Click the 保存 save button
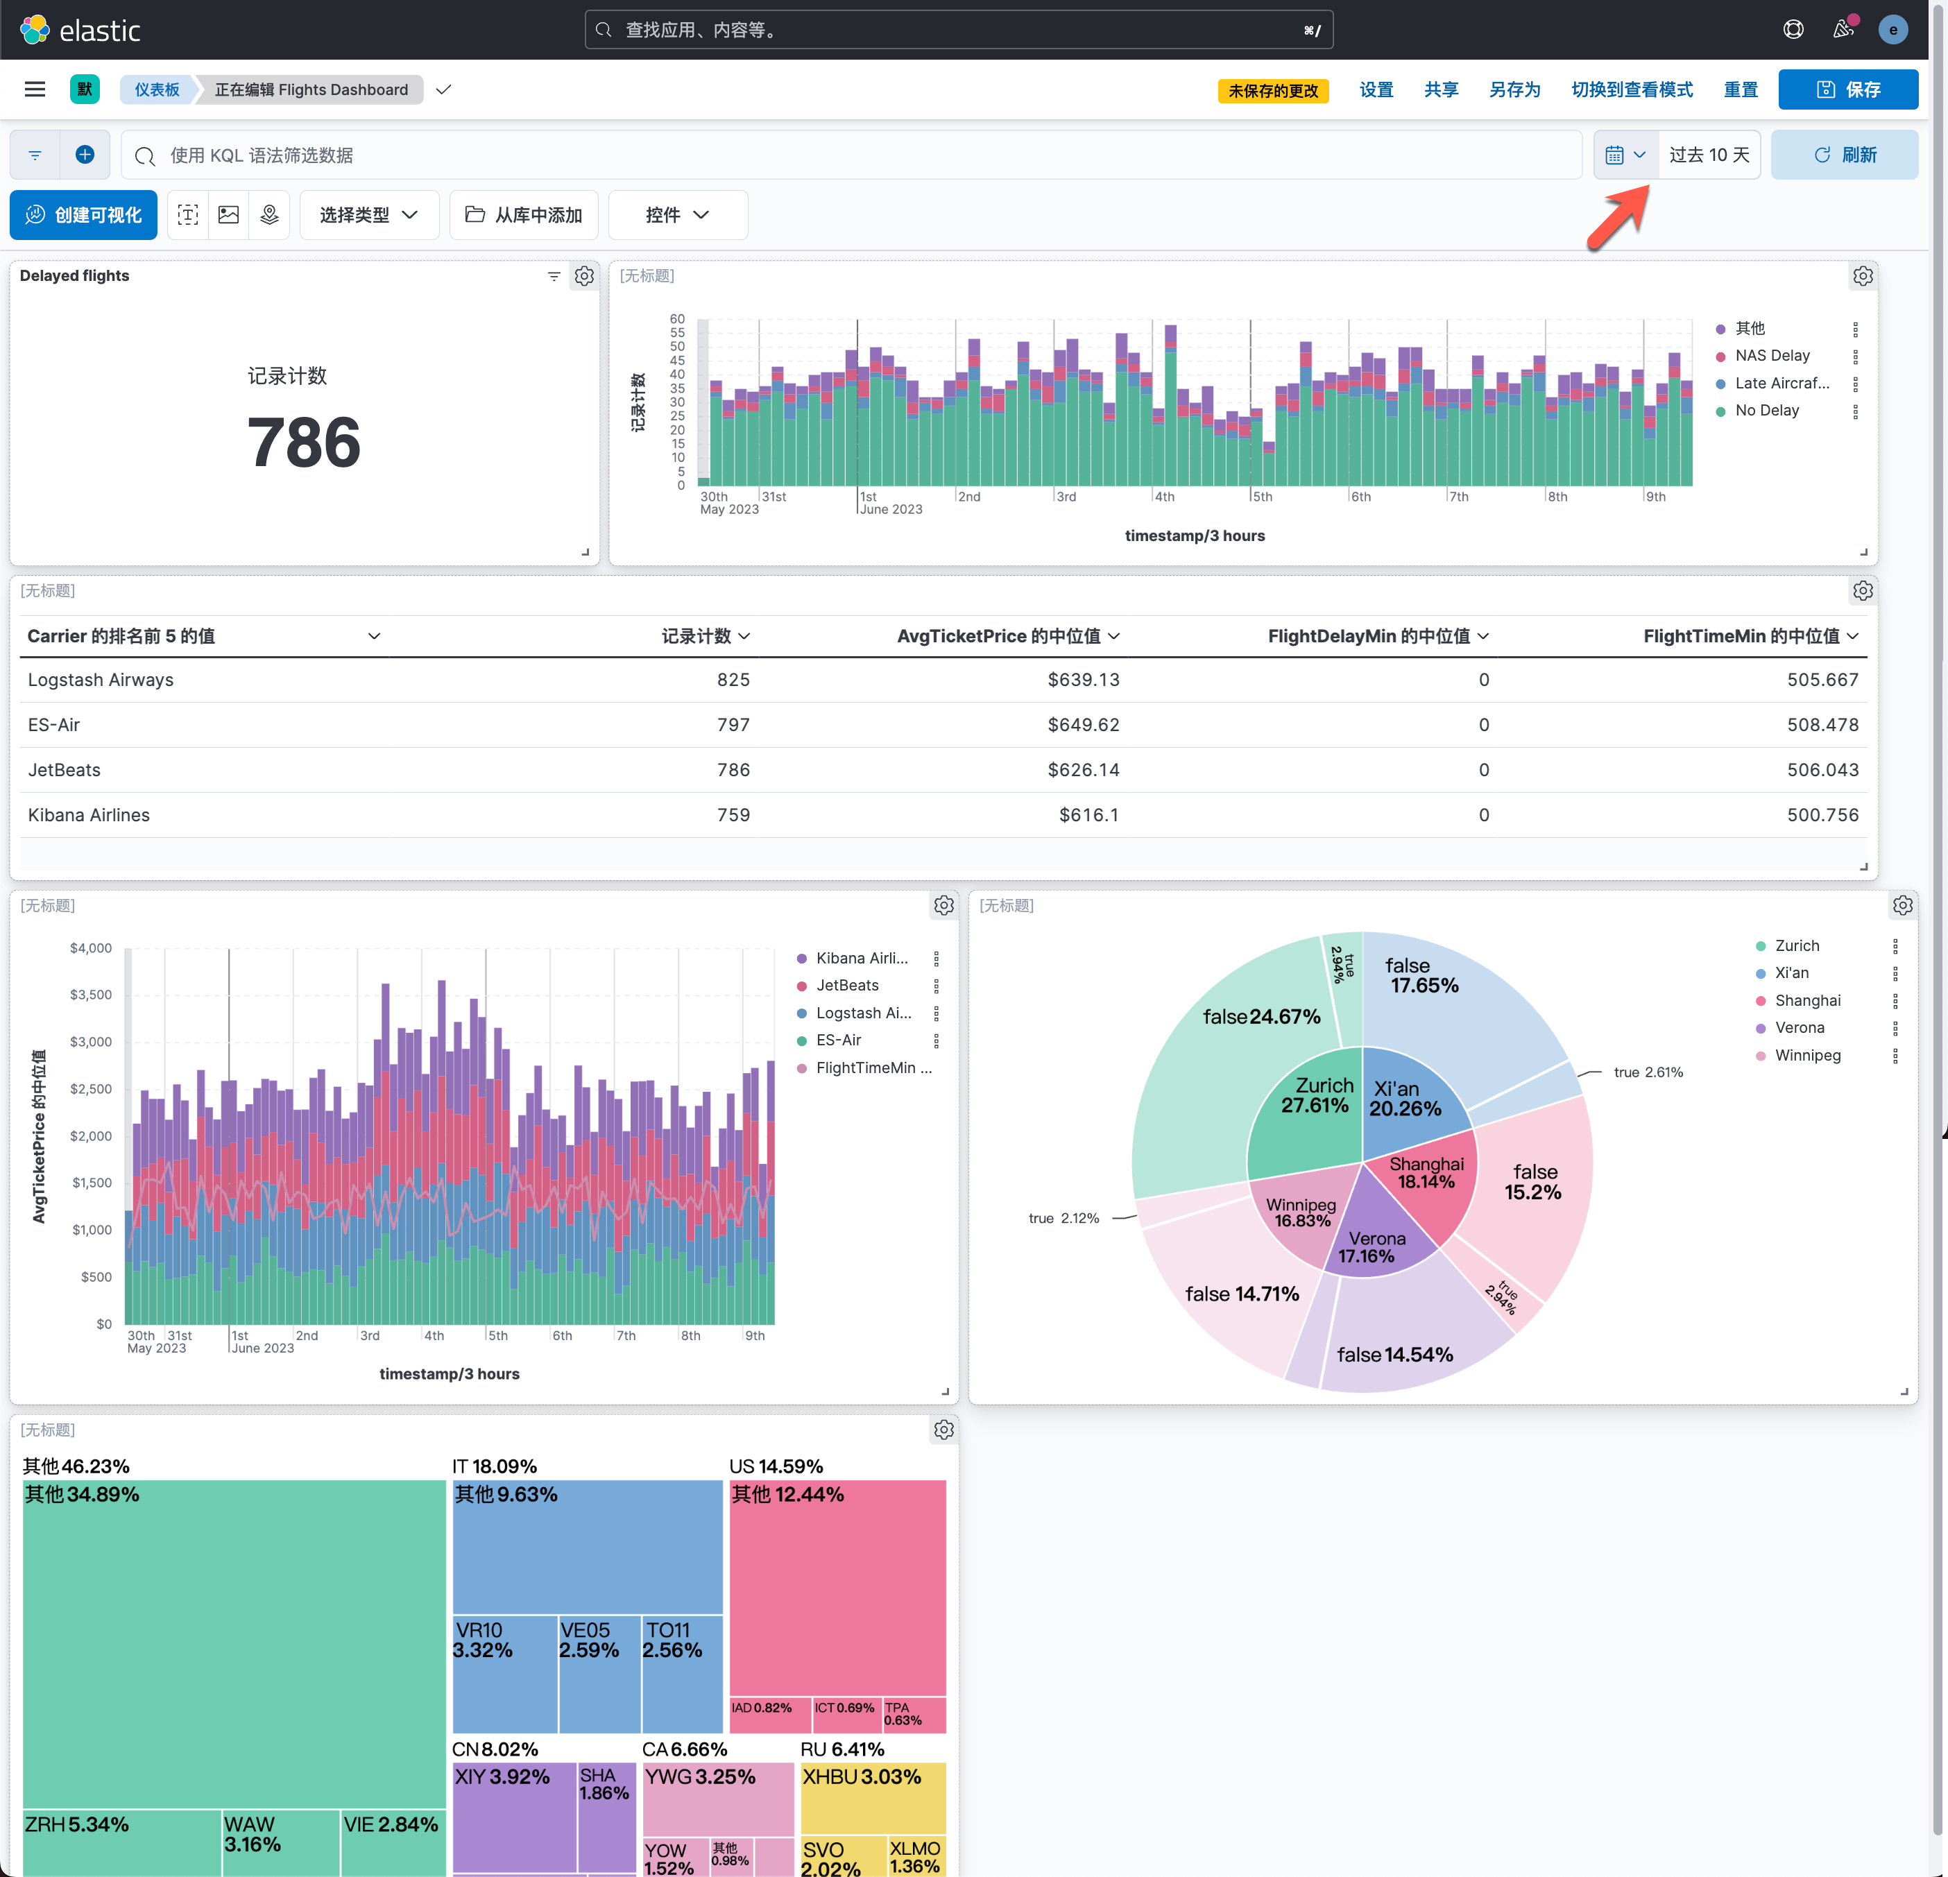The height and width of the screenshot is (1877, 1948). point(1847,89)
